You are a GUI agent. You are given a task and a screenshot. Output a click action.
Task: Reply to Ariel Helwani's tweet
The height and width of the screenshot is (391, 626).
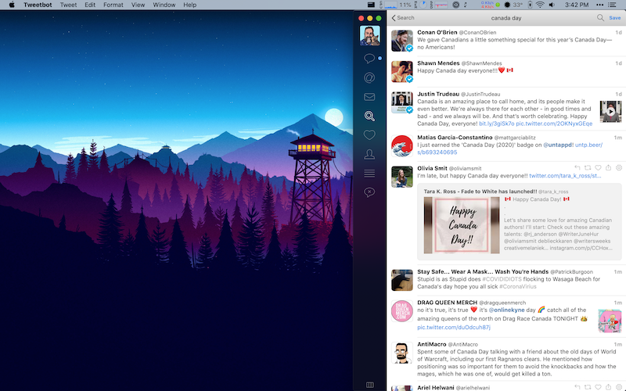pos(577,387)
